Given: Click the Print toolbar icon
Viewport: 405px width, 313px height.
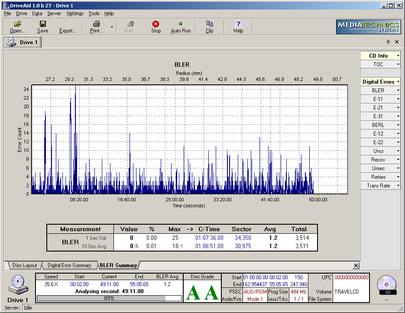Looking at the screenshot, I should point(96,24).
